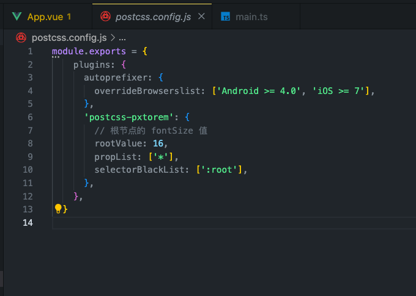Click the TypeScript icon on the main.ts tab
Image resolution: width=416 pixels, height=296 pixels.
(x=226, y=16)
